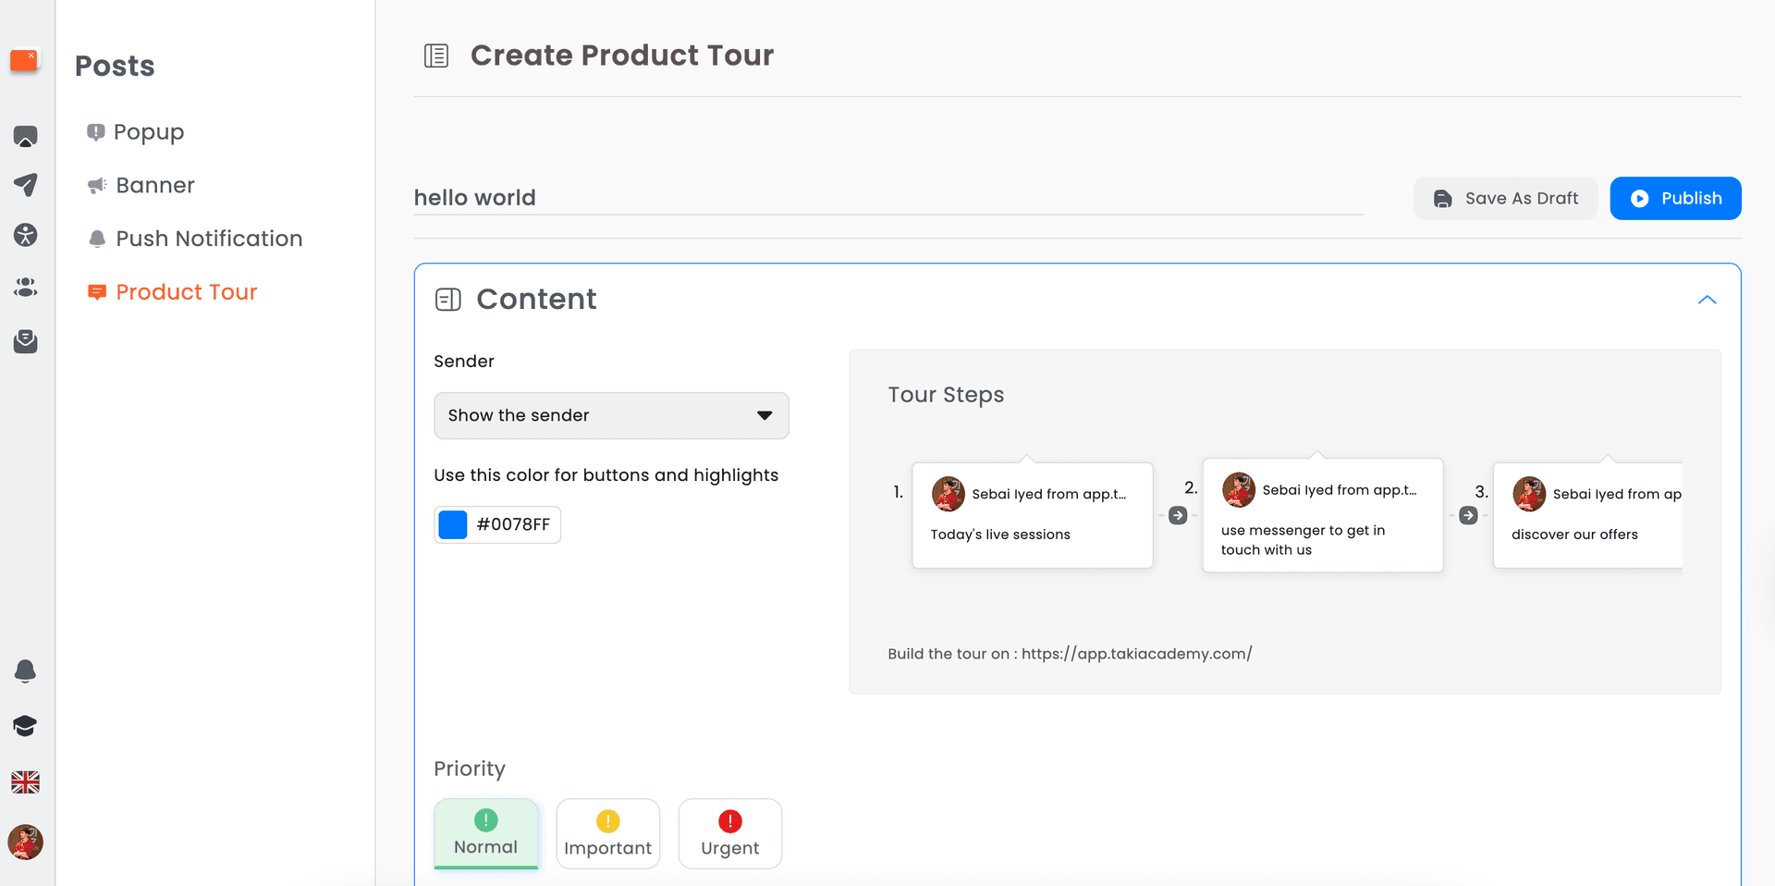This screenshot has width=1775, height=886.
Task: Select Important priority option
Action: pyautogui.click(x=608, y=833)
